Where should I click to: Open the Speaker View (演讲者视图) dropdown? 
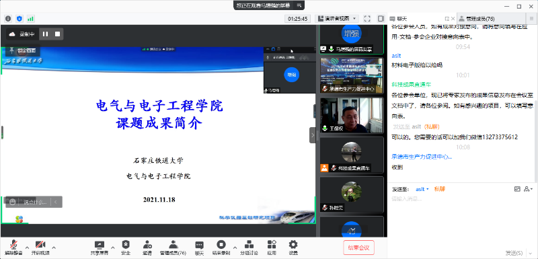tap(337, 19)
